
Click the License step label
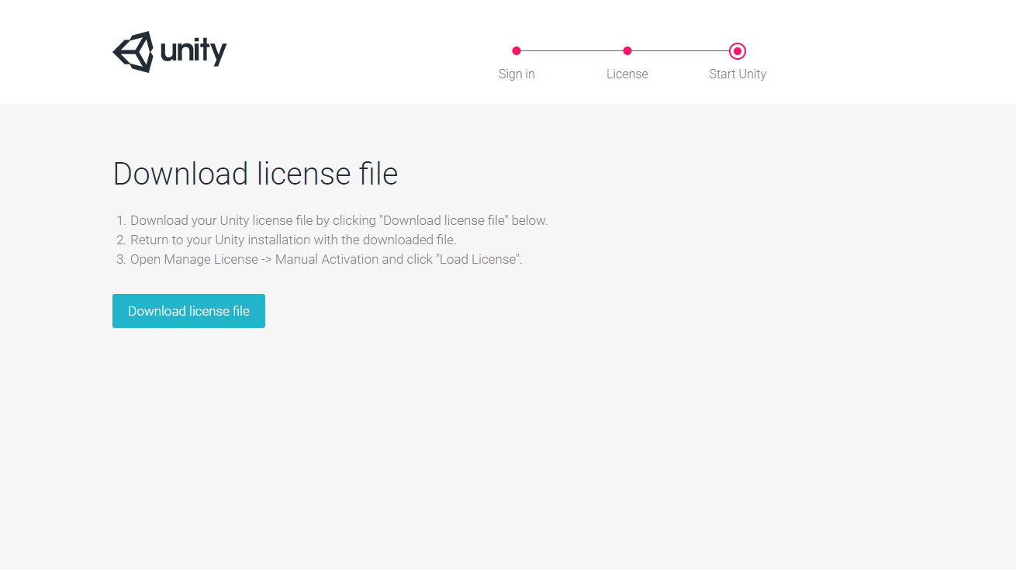pos(627,74)
